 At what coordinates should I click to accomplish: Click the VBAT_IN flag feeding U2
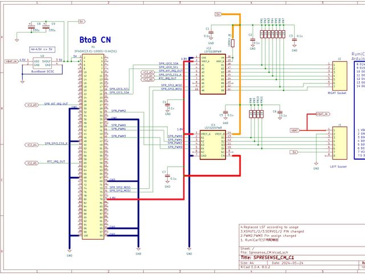click(11, 61)
